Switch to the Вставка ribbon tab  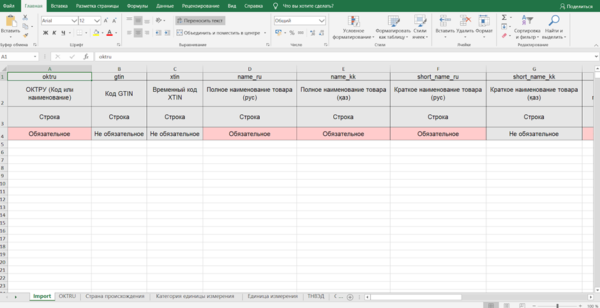(59, 6)
